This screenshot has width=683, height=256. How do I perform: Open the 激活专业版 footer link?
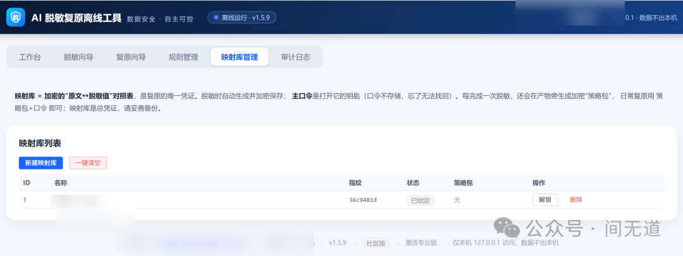coord(421,243)
